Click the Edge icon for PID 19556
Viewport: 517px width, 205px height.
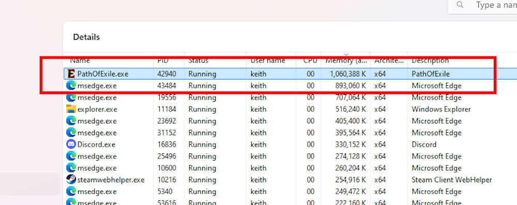(x=71, y=98)
